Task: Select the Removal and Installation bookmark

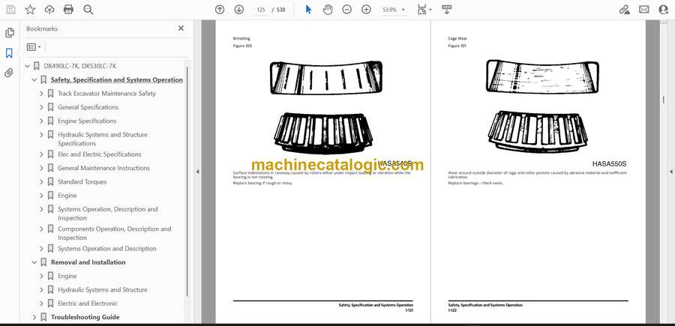Action: (x=88, y=262)
